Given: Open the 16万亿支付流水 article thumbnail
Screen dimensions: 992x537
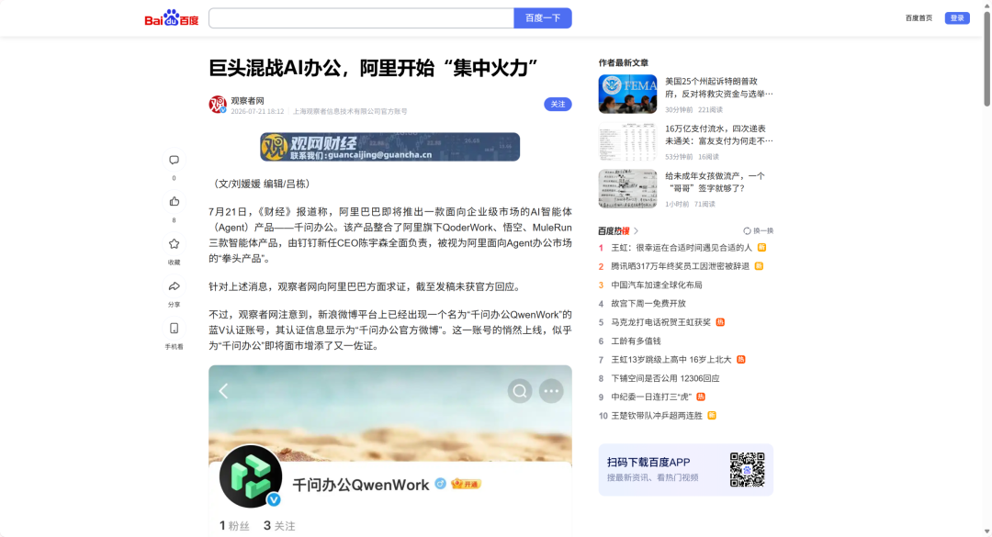Looking at the screenshot, I should tap(627, 141).
